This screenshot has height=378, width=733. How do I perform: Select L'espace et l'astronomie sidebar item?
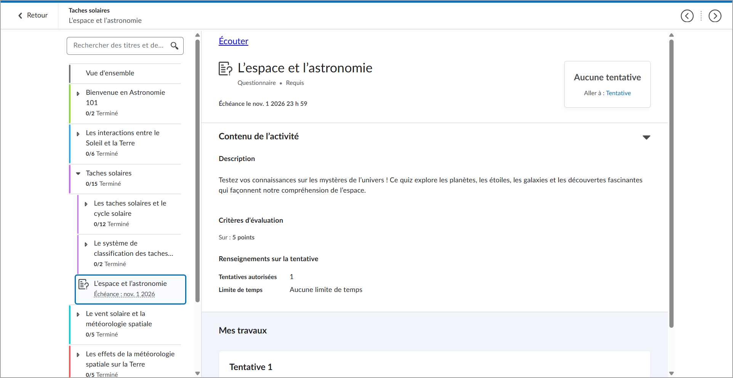click(x=130, y=289)
